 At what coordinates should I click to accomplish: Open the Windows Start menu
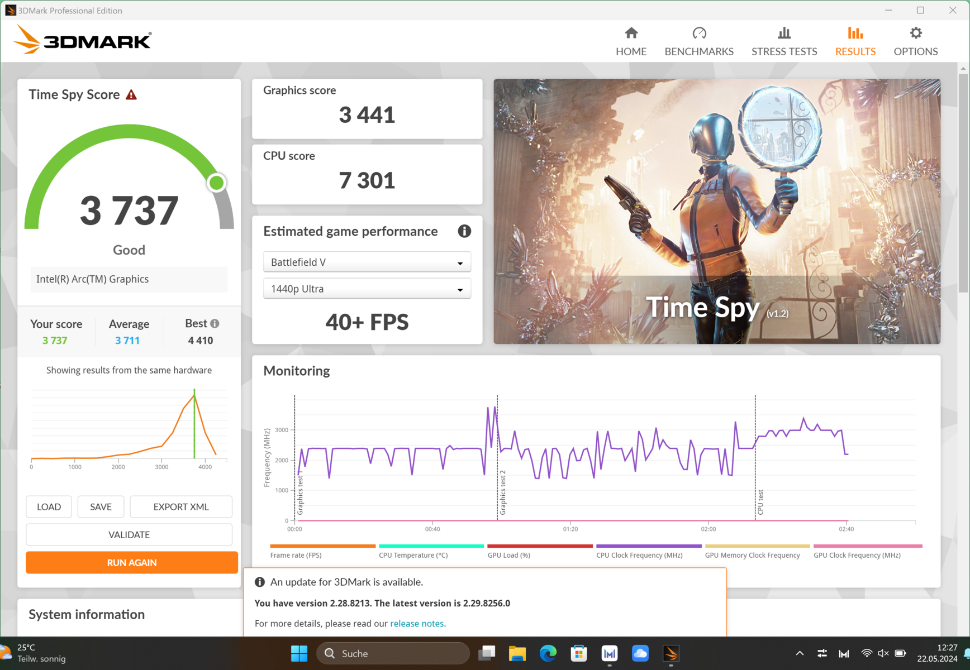[x=299, y=653]
